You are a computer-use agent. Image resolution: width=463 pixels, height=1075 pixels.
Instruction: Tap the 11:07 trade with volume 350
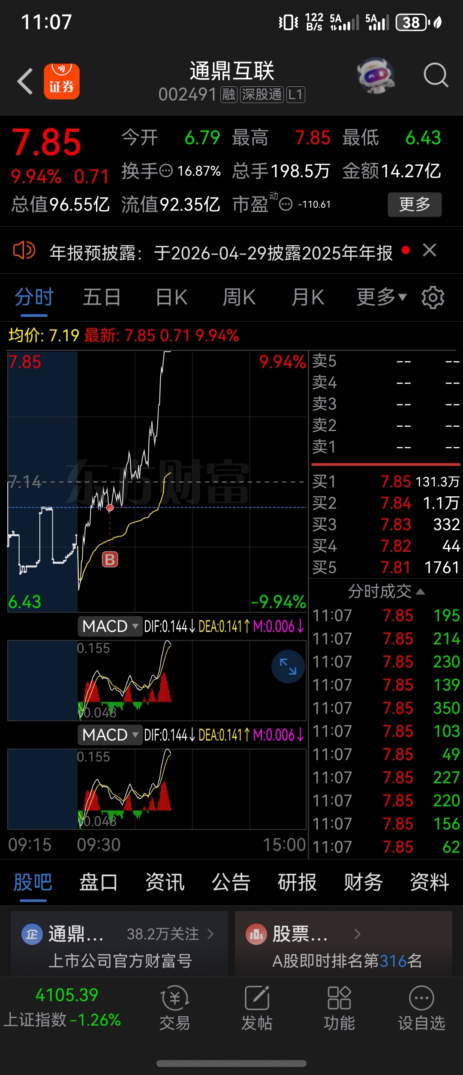(x=385, y=708)
